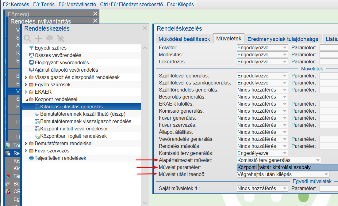
Task: Click the folder icon beside EKAER
Action: click(32, 92)
